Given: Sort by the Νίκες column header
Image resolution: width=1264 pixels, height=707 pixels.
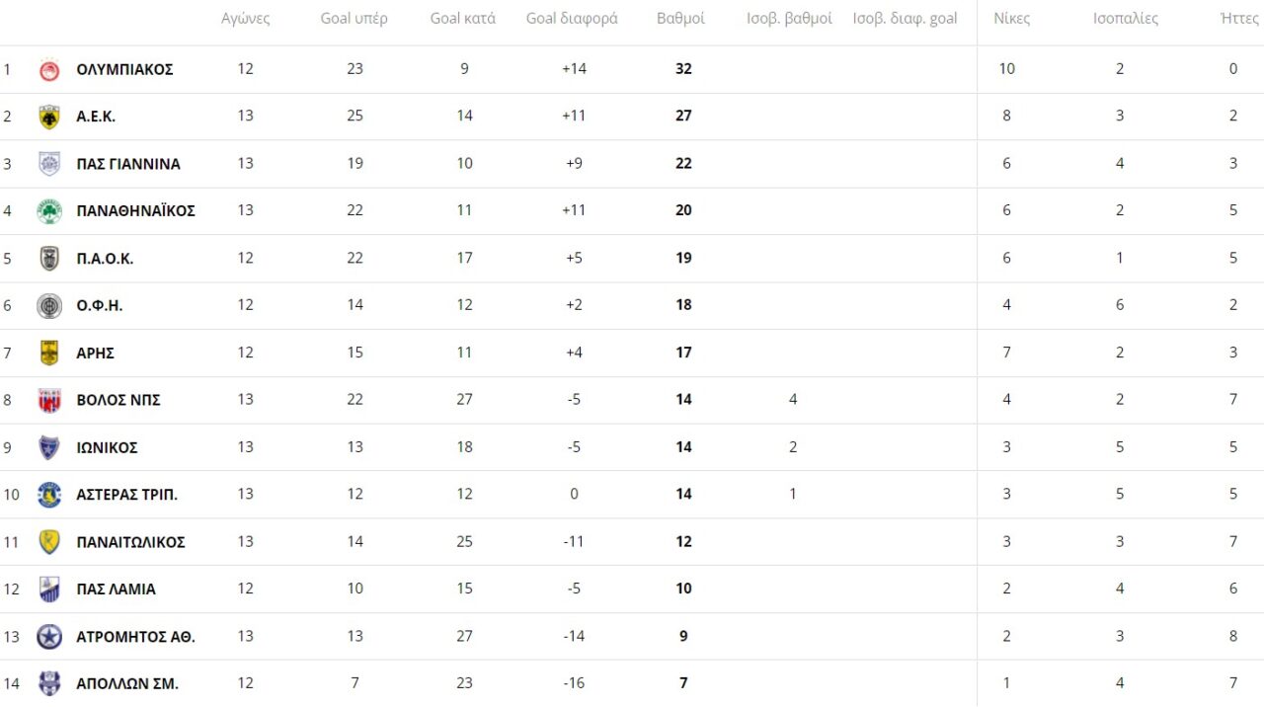Looking at the screenshot, I should click(1011, 19).
